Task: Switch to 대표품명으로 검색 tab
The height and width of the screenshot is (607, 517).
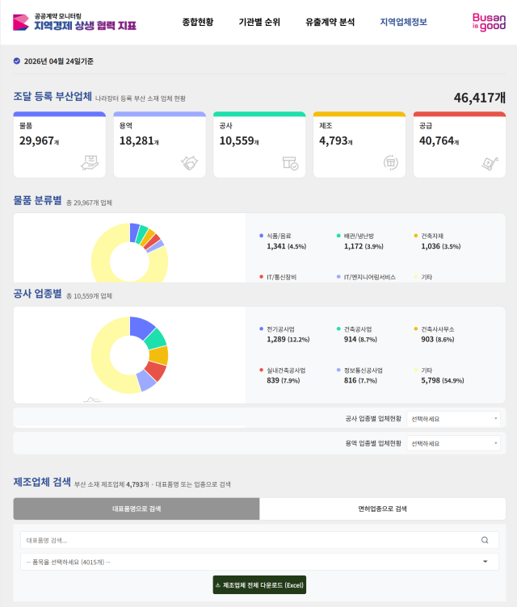Action: (137, 509)
